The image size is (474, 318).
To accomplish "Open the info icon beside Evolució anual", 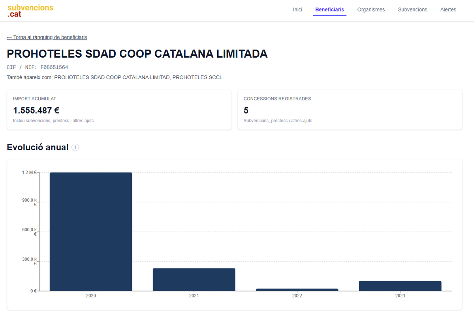I will pyautogui.click(x=75, y=147).
